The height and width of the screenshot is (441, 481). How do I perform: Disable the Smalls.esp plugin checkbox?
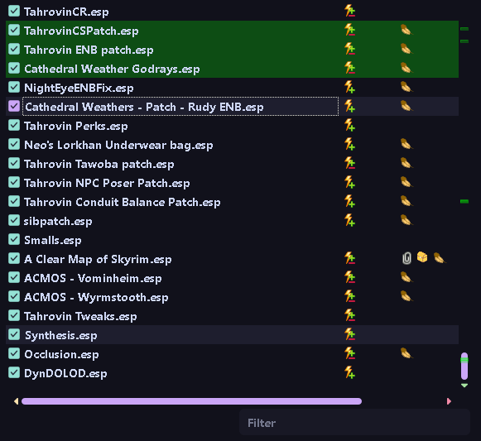click(x=14, y=239)
